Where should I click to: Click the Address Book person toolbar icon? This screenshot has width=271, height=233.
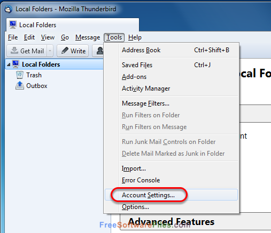100,51
